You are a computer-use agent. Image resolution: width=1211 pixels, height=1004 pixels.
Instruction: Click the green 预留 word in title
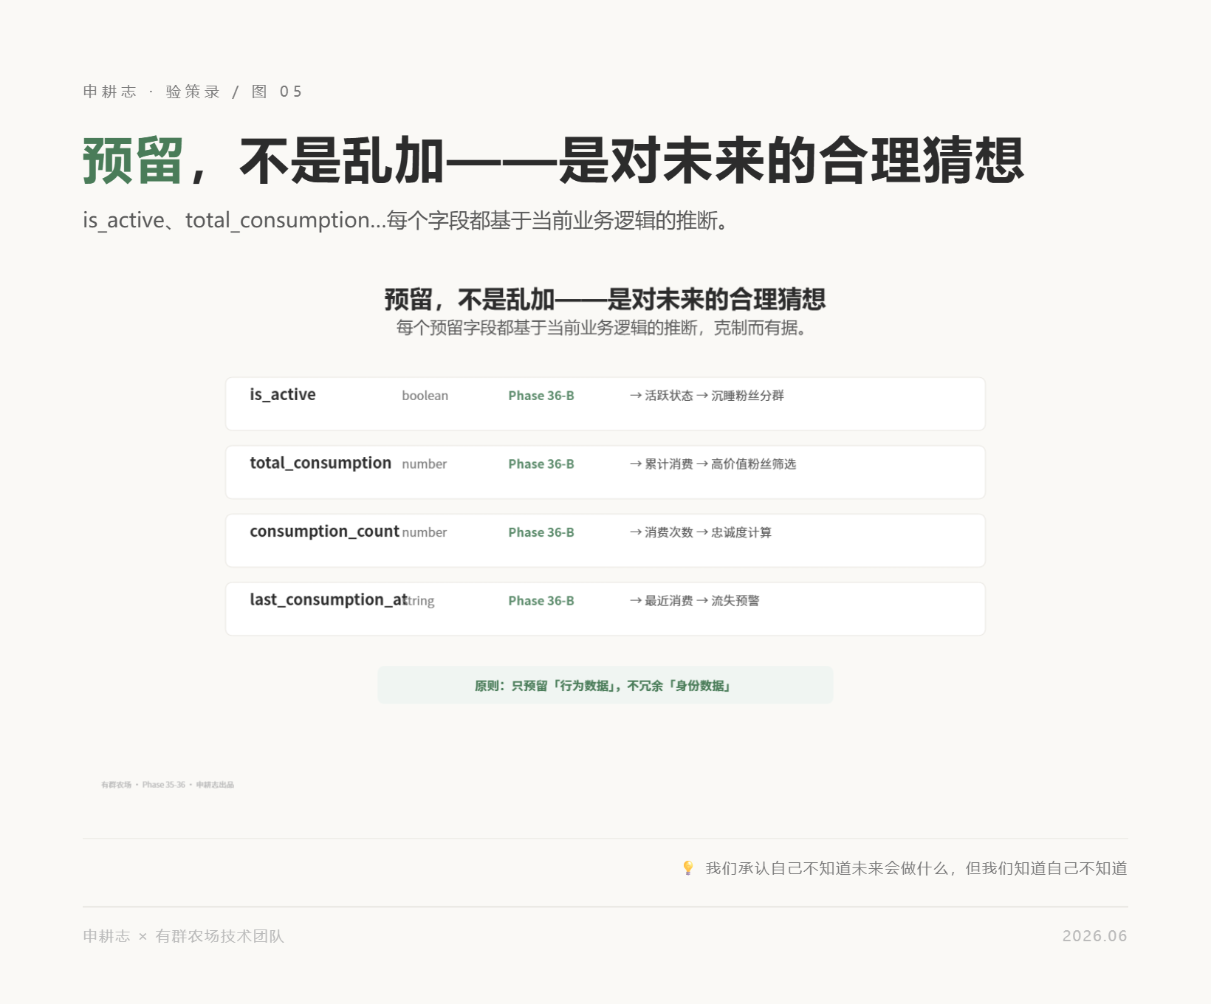[133, 160]
